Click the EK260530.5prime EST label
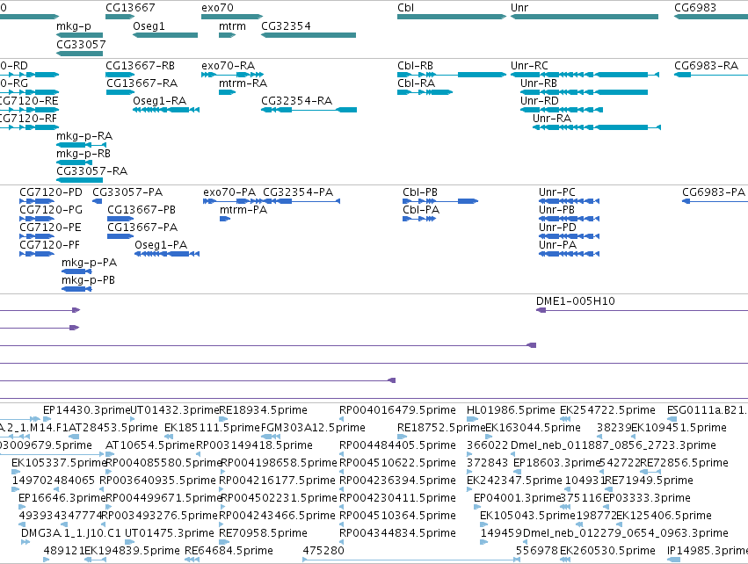748x564 pixels. tap(607, 551)
